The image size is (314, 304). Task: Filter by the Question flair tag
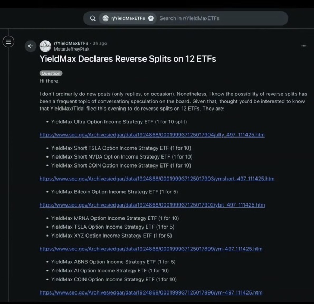coord(51,73)
